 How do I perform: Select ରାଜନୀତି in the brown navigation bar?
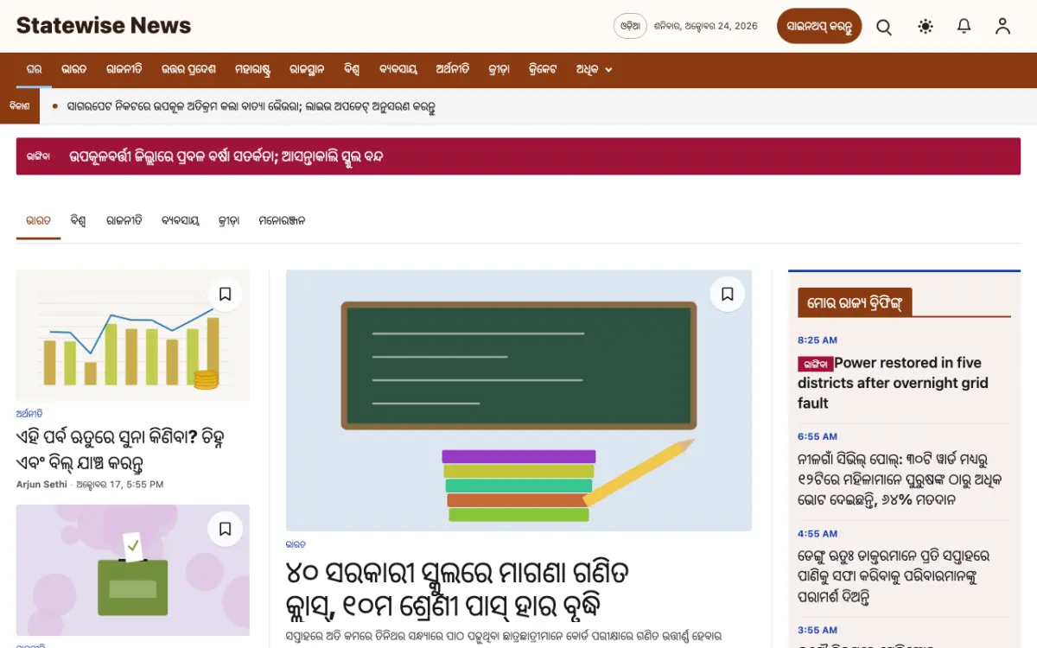coord(124,69)
